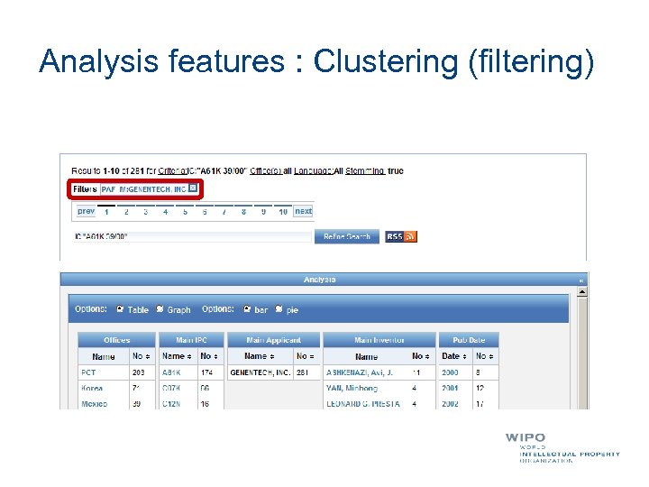The image size is (649, 487).
Task: Filter by PCT office
Action: click(88, 372)
